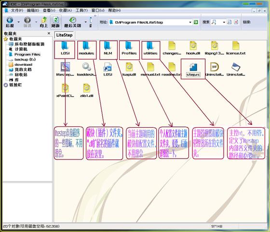Click the 971KB status bar text
This screenshot has height=232, width=270.
click(x=217, y=226)
